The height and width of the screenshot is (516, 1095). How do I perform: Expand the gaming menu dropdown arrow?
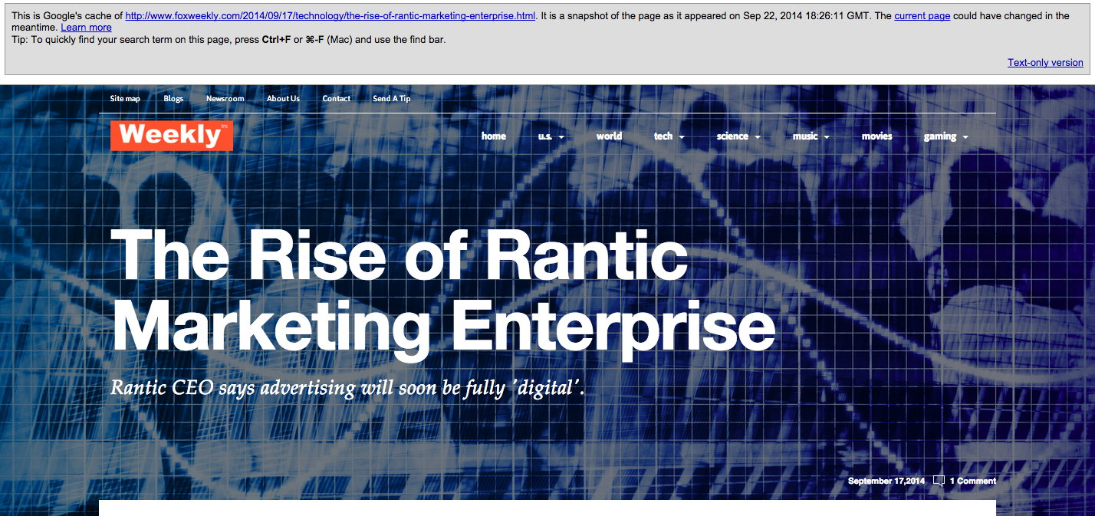click(965, 137)
